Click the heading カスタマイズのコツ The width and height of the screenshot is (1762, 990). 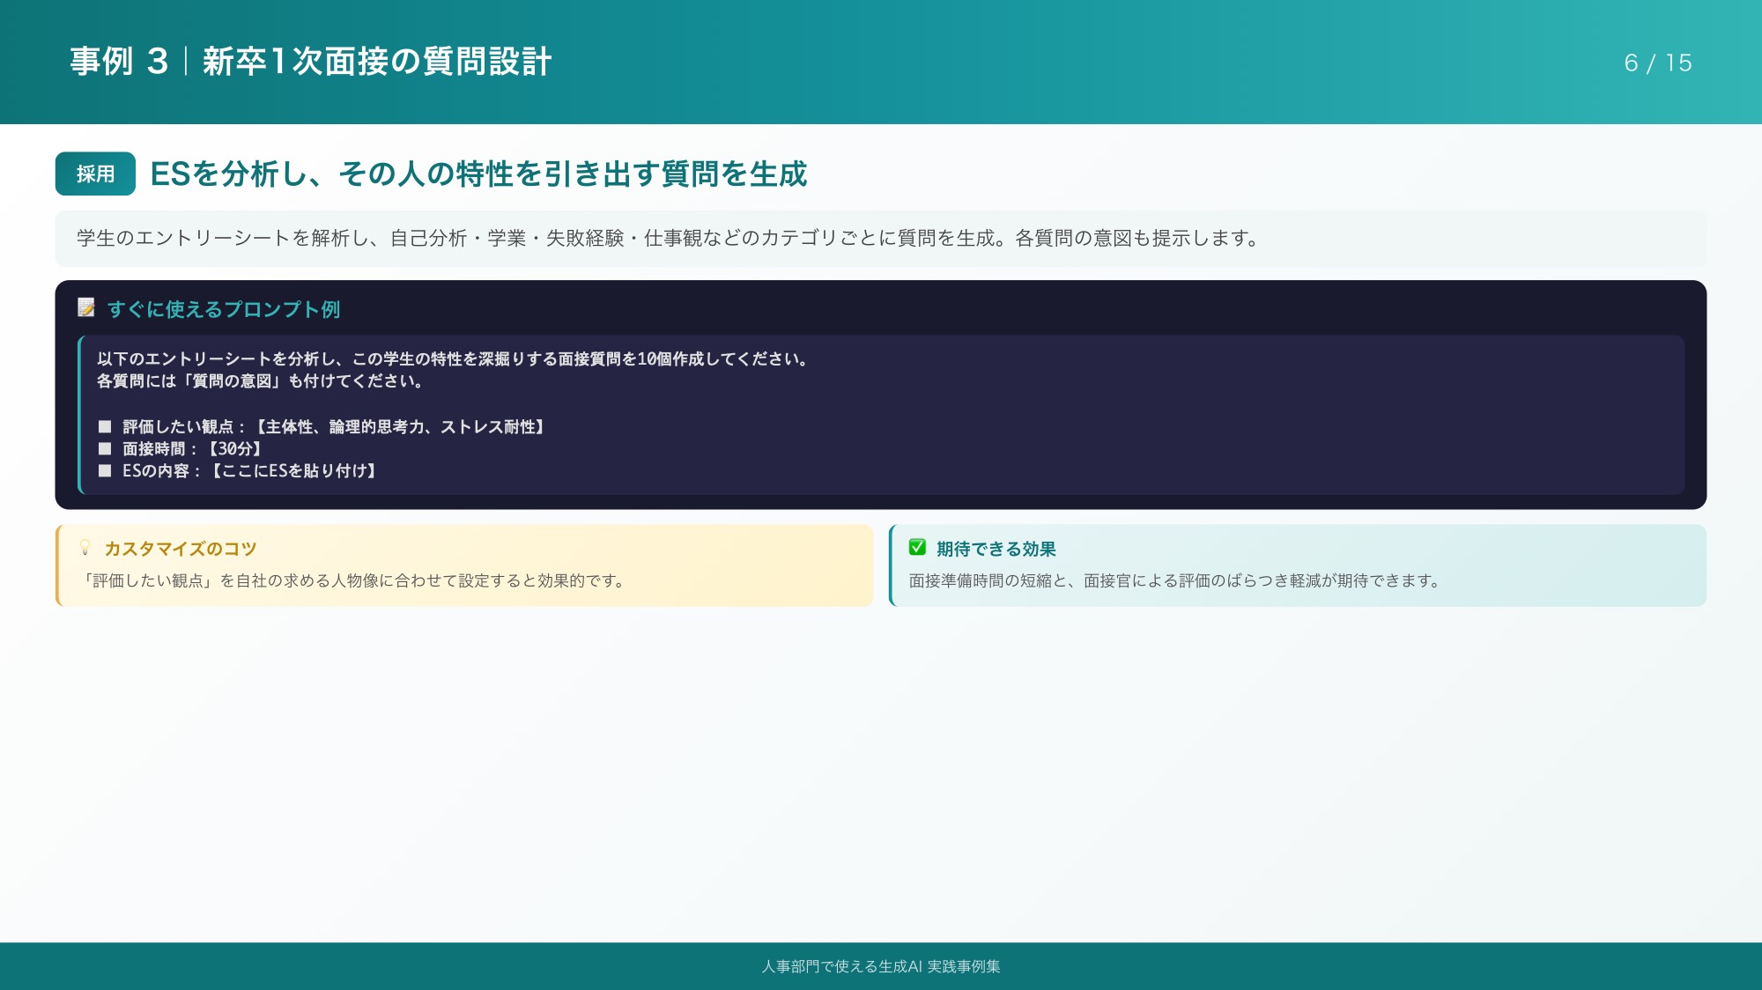(181, 549)
